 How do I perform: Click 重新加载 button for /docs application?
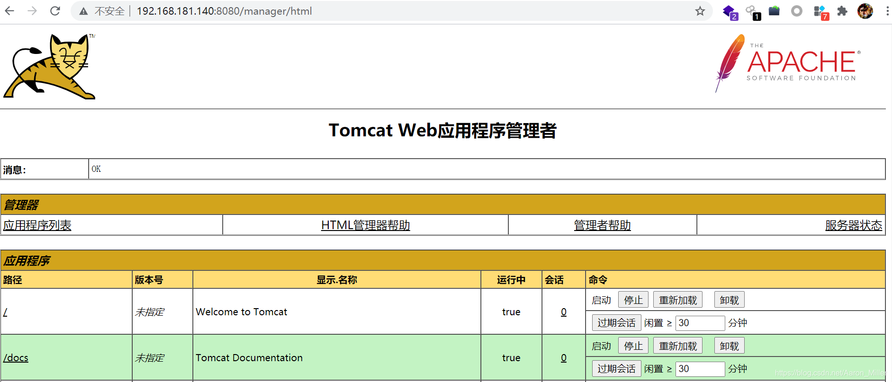(x=678, y=346)
